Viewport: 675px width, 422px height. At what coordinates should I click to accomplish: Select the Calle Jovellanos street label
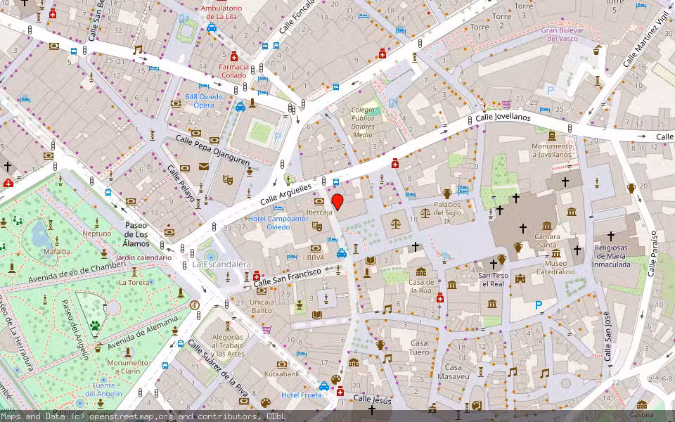[503, 117]
